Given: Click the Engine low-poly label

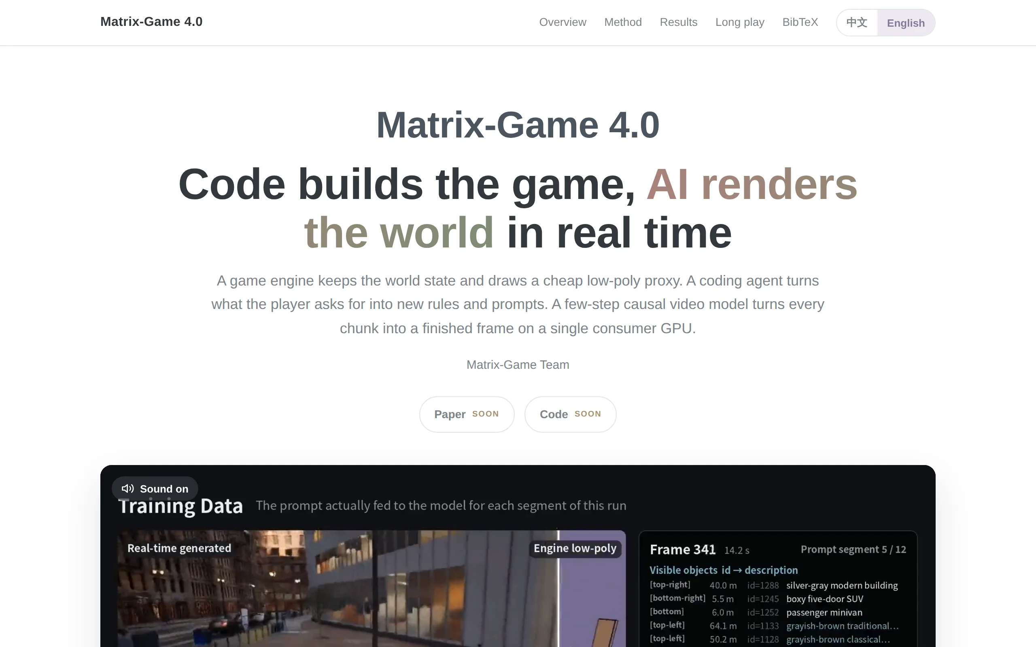Looking at the screenshot, I should click(575, 548).
